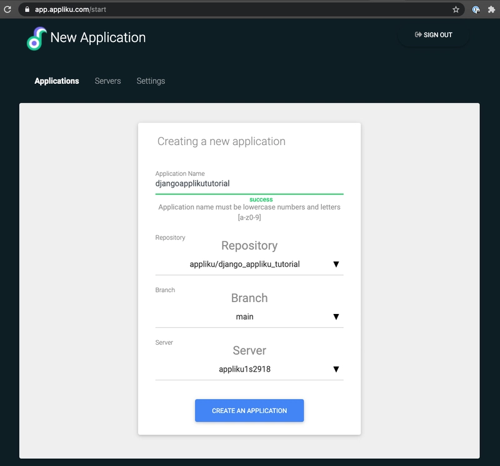Screen dimensions: 500x466
Task: Switch to the Servers tab
Action: [x=107, y=81]
